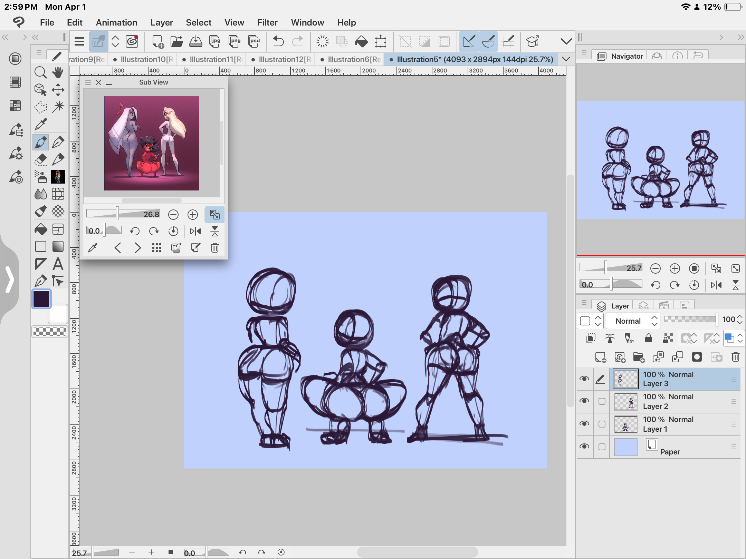Click the Undo arrow in command bar
The width and height of the screenshot is (746, 559).
click(278, 42)
